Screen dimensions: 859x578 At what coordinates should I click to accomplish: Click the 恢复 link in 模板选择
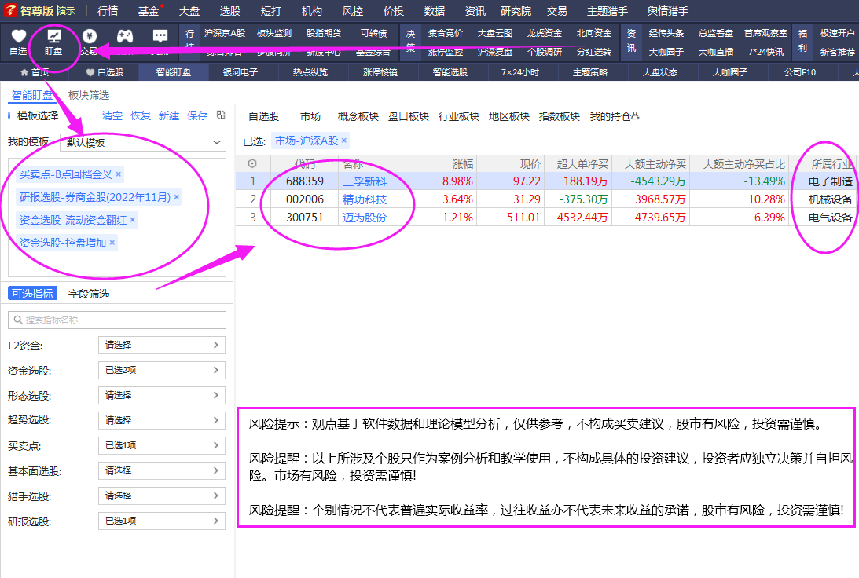click(140, 115)
